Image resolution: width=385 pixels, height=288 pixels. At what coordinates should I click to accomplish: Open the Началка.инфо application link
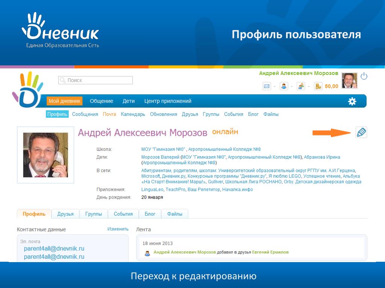coord(238,189)
